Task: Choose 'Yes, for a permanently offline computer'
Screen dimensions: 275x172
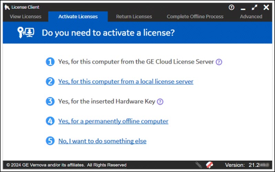Action: [113, 121]
